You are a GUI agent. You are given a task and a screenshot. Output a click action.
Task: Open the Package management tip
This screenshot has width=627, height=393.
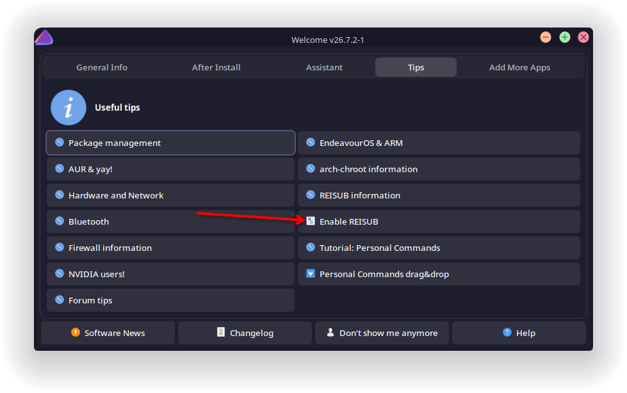click(171, 143)
